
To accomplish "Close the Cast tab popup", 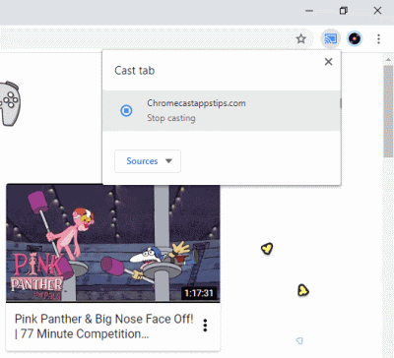I will 328,62.
